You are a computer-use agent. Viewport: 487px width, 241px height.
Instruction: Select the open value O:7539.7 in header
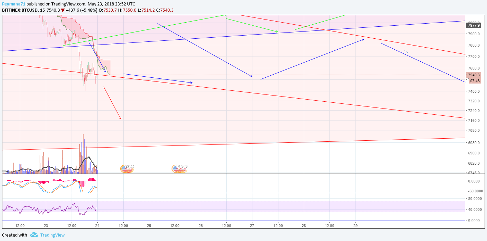point(107,10)
